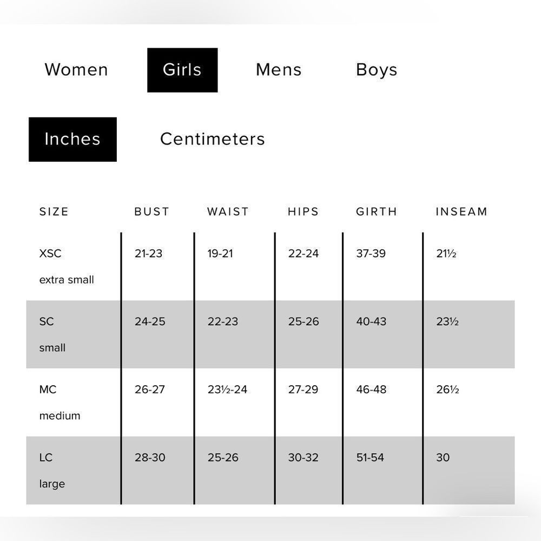Select the XSC extra small row label
This screenshot has width=541, height=541.
pos(66,266)
